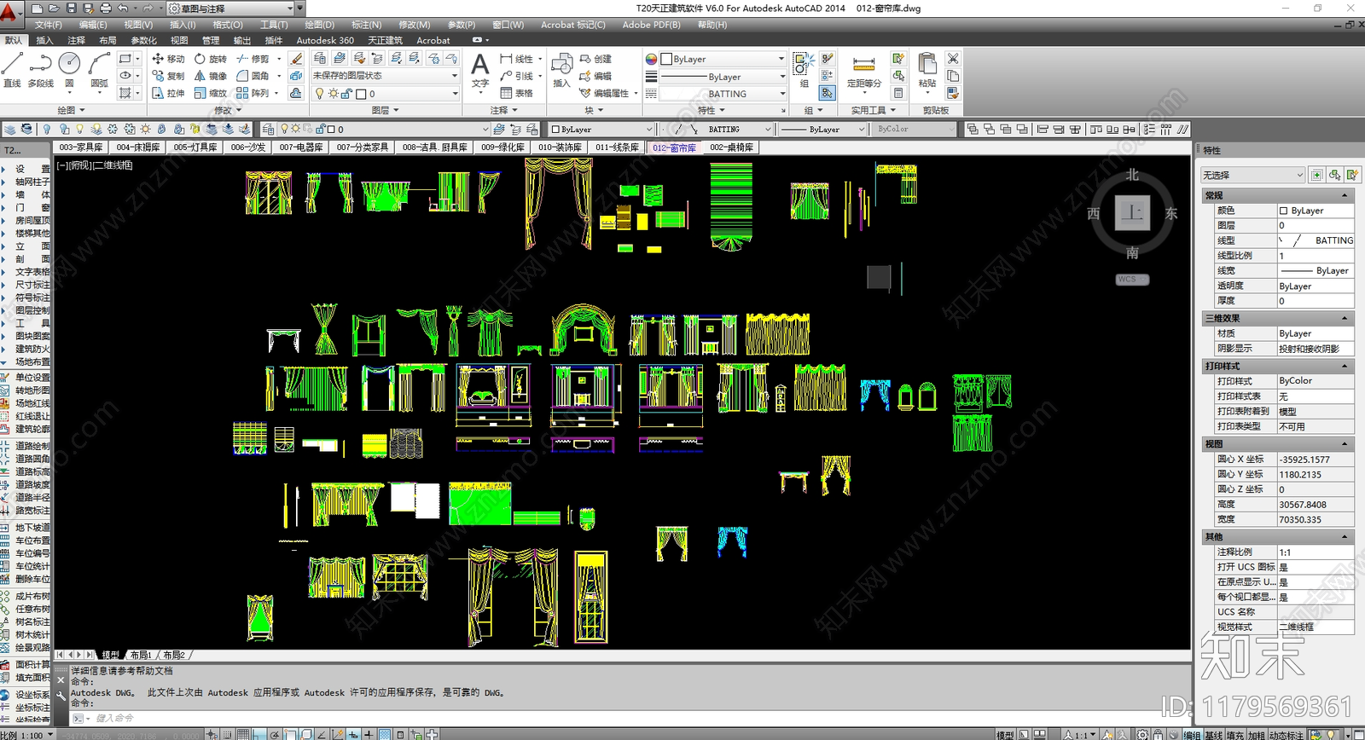This screenshot has height=740, width=1365.
Task: Click the Print icon in quick access toolbar
Action: pyautogui.click(x=106, y=8)
